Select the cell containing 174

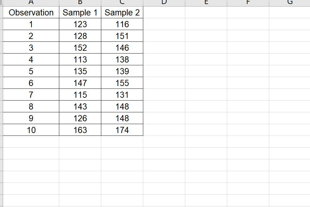tap(122, 130)
